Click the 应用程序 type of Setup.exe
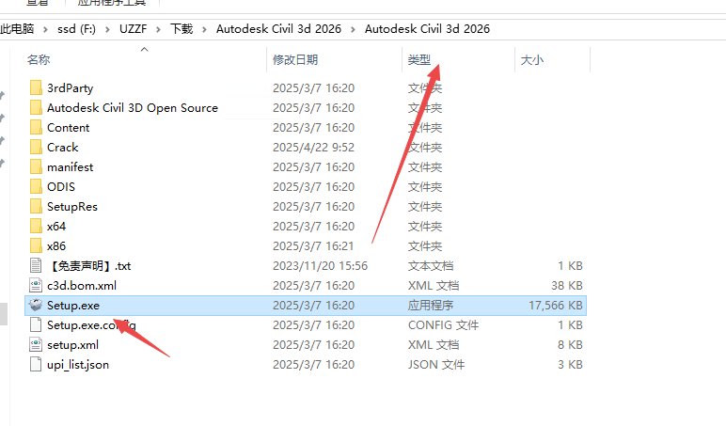The width and height of the screenshot is (726, 426). (431, 305)
